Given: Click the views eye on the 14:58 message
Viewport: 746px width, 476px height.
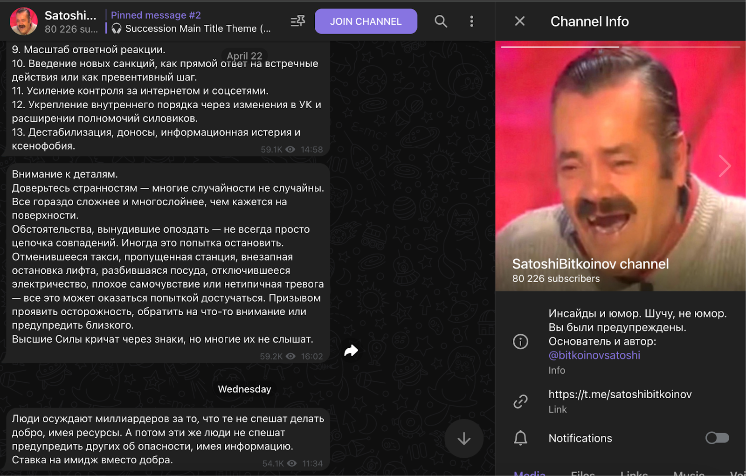Looking at the screenshot, I should point(290,150).
